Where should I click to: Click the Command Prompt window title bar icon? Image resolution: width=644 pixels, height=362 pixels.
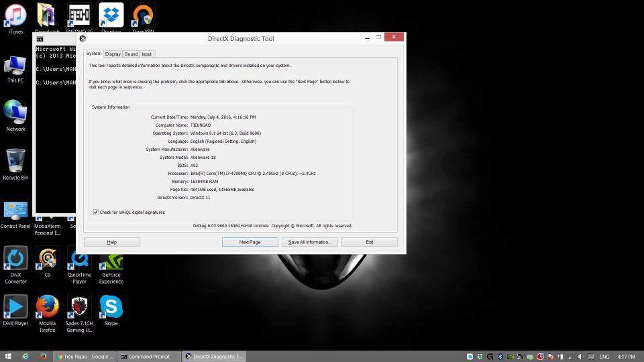pyautogui.click(x=40, y=39)
